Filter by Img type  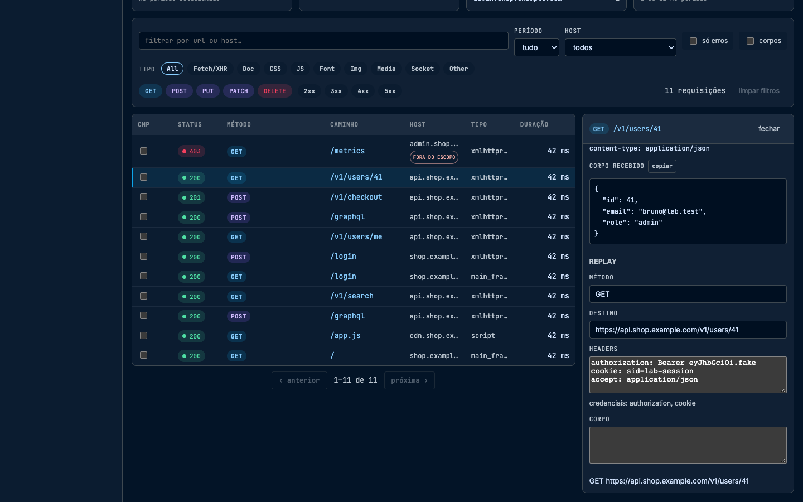[x=356, y=69]
